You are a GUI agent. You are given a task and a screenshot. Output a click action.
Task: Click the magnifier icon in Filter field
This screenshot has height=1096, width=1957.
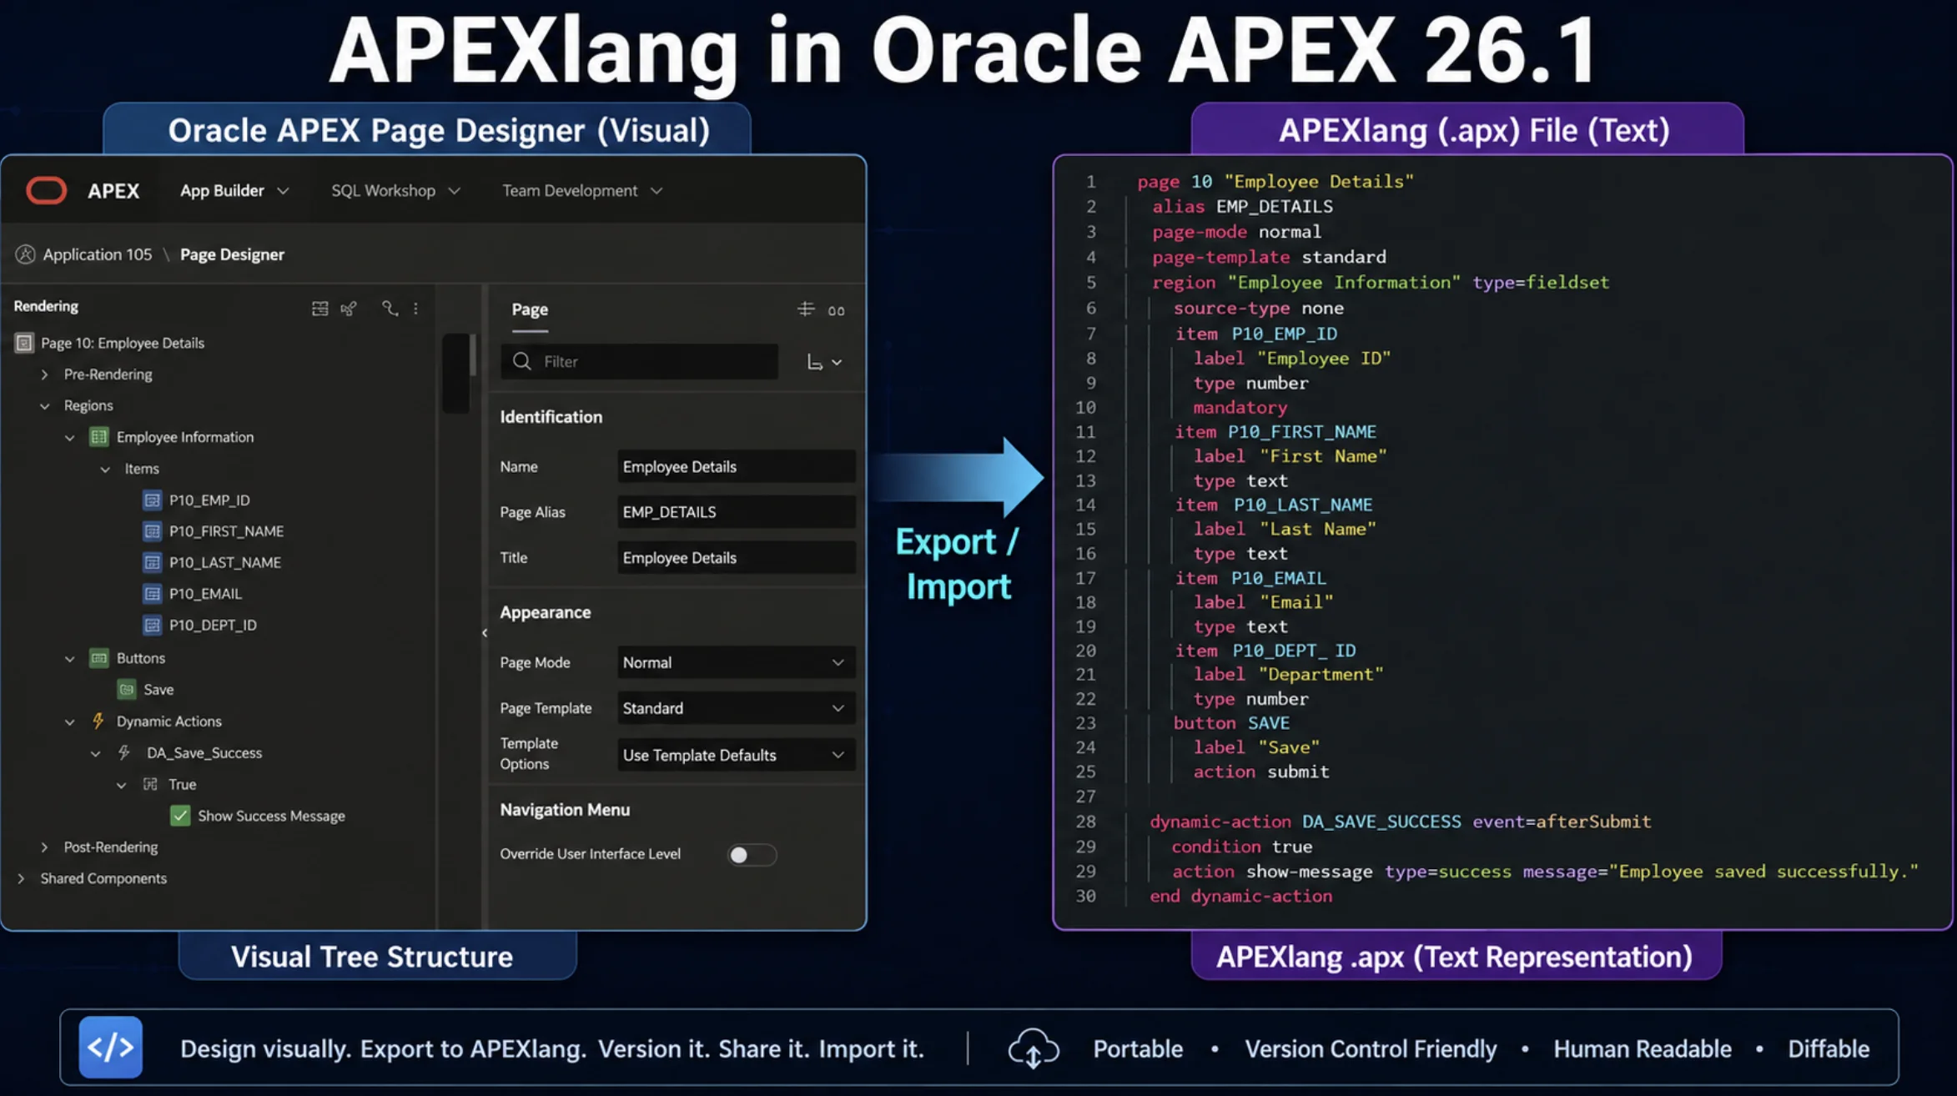522,361
